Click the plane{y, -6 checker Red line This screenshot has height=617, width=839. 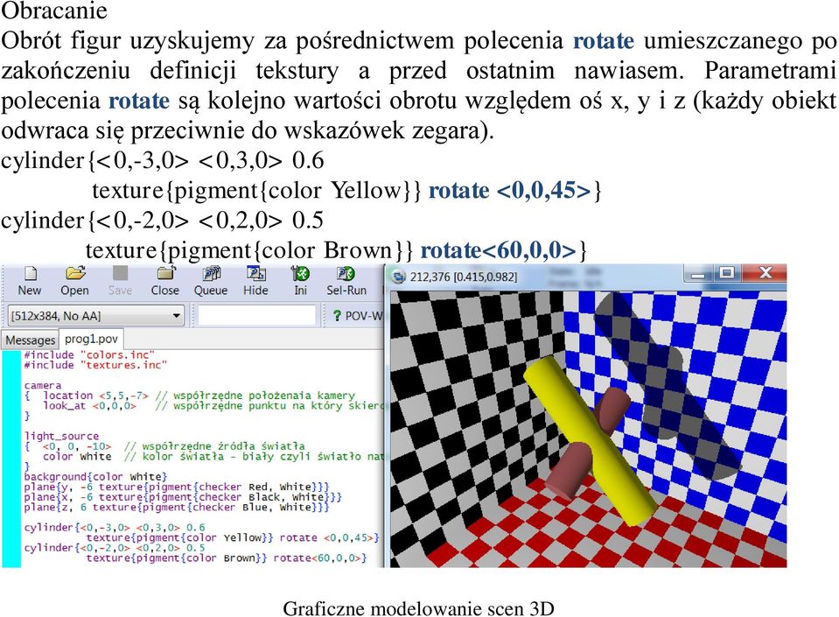(177, 487)
